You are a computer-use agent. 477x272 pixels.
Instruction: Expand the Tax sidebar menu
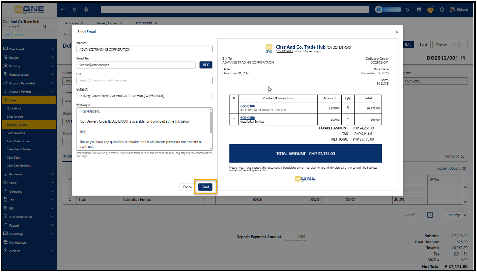pyautogui.click(x=28, y=200)
